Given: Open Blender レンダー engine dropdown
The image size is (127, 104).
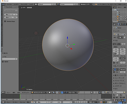Looking at the screenshot, I should (86, 4).
